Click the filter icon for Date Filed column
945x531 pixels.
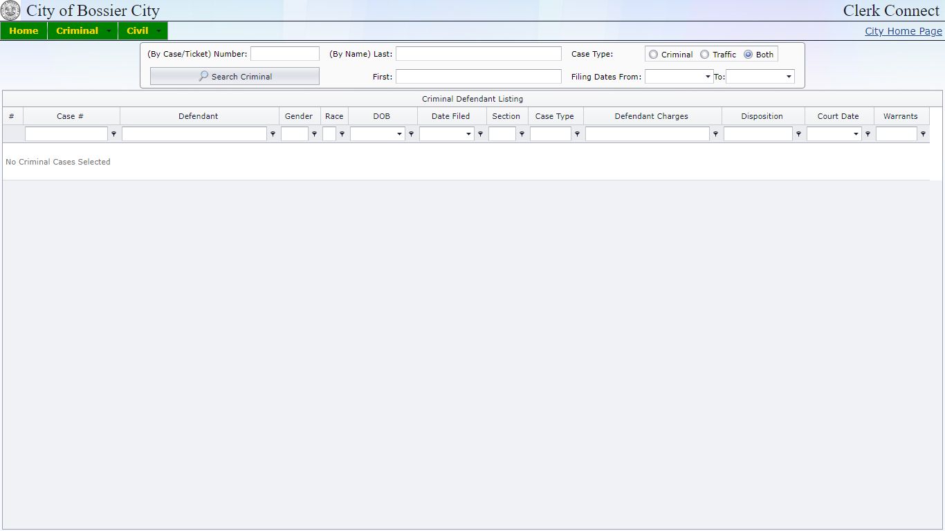tap(480, 134)
